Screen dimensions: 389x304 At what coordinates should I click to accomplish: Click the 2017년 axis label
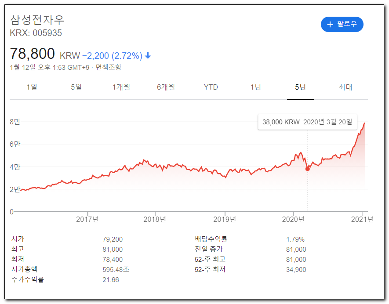click(87, 220)
